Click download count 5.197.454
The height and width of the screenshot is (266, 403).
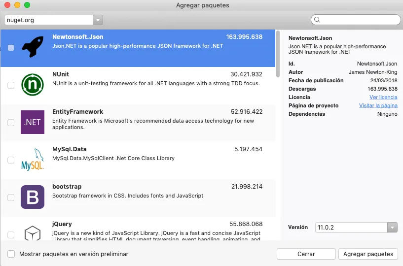[x=248, y=149]
